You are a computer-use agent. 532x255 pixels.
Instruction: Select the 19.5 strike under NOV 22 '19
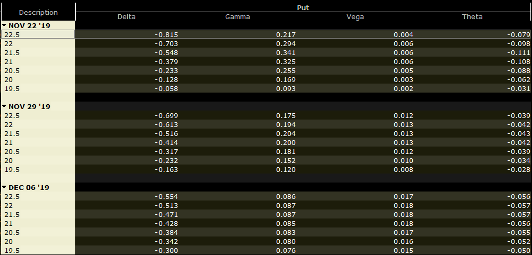pos(38,88)
